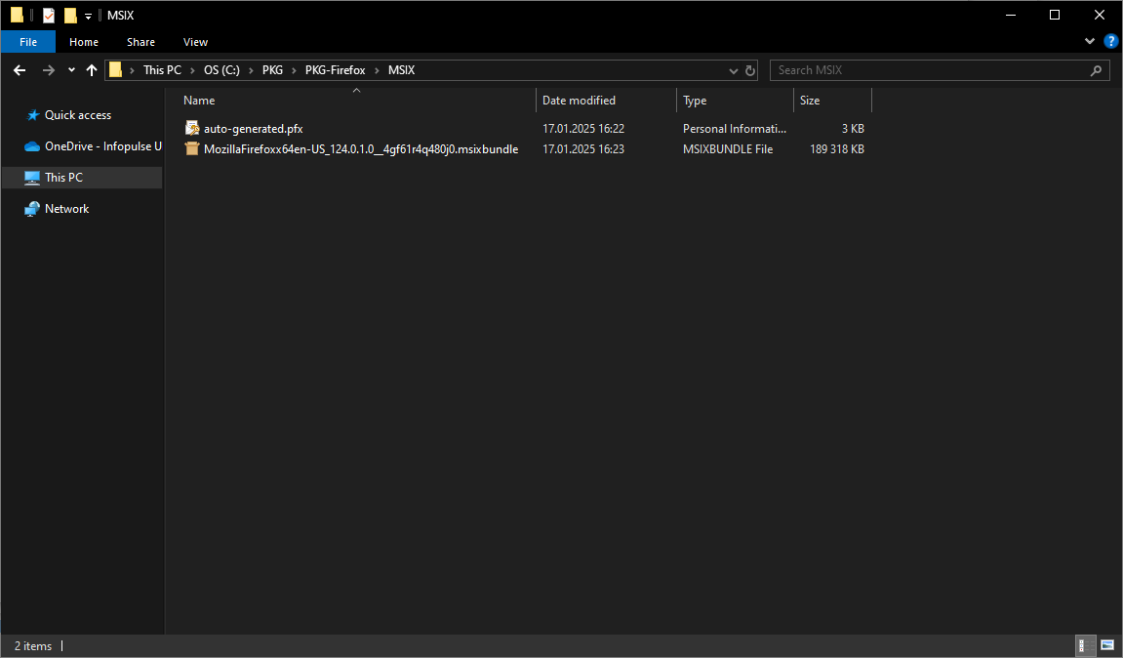Click the msixbundle package icon
The height and width of the screenshot is (658, 1123).
[x=192, y=149]
